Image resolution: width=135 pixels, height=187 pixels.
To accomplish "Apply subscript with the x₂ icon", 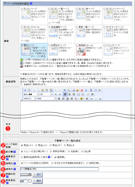I will coord(56,94).
